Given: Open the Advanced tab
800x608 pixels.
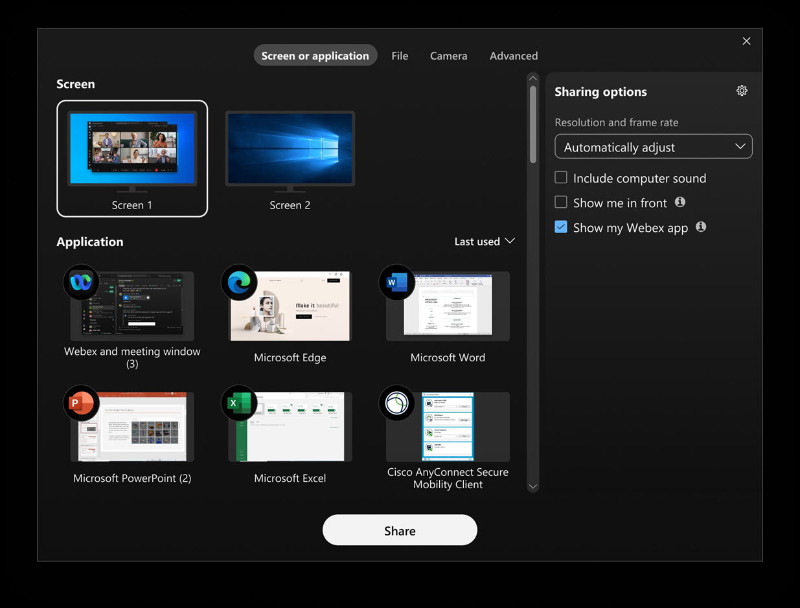Looking at the screenshot, I should [x=514, y=56].
